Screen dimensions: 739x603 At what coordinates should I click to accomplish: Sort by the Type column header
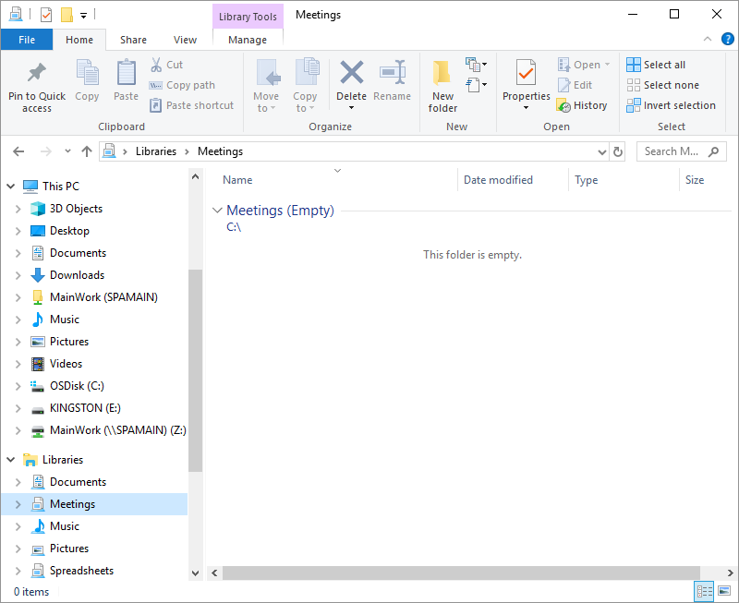[x=587, y=180]
